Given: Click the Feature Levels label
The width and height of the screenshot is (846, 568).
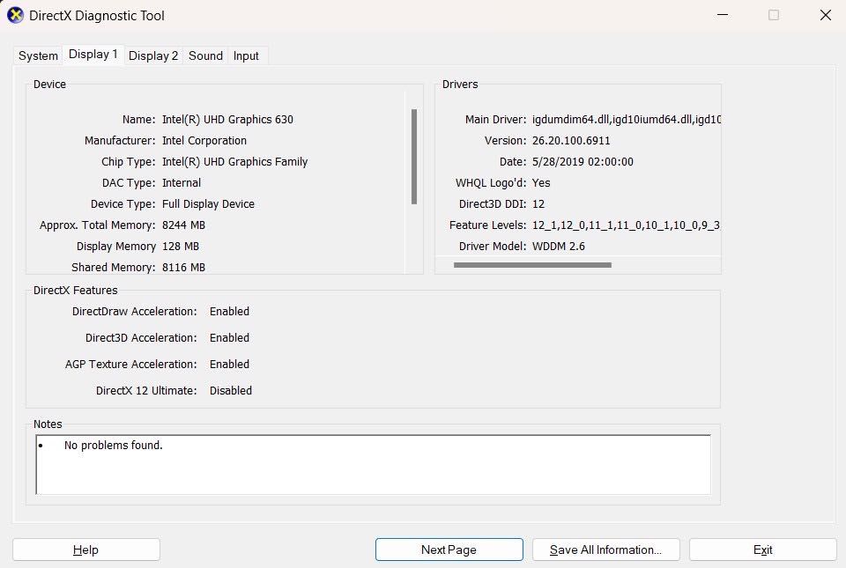Looking at the screenshot, I should click(487, 225).
